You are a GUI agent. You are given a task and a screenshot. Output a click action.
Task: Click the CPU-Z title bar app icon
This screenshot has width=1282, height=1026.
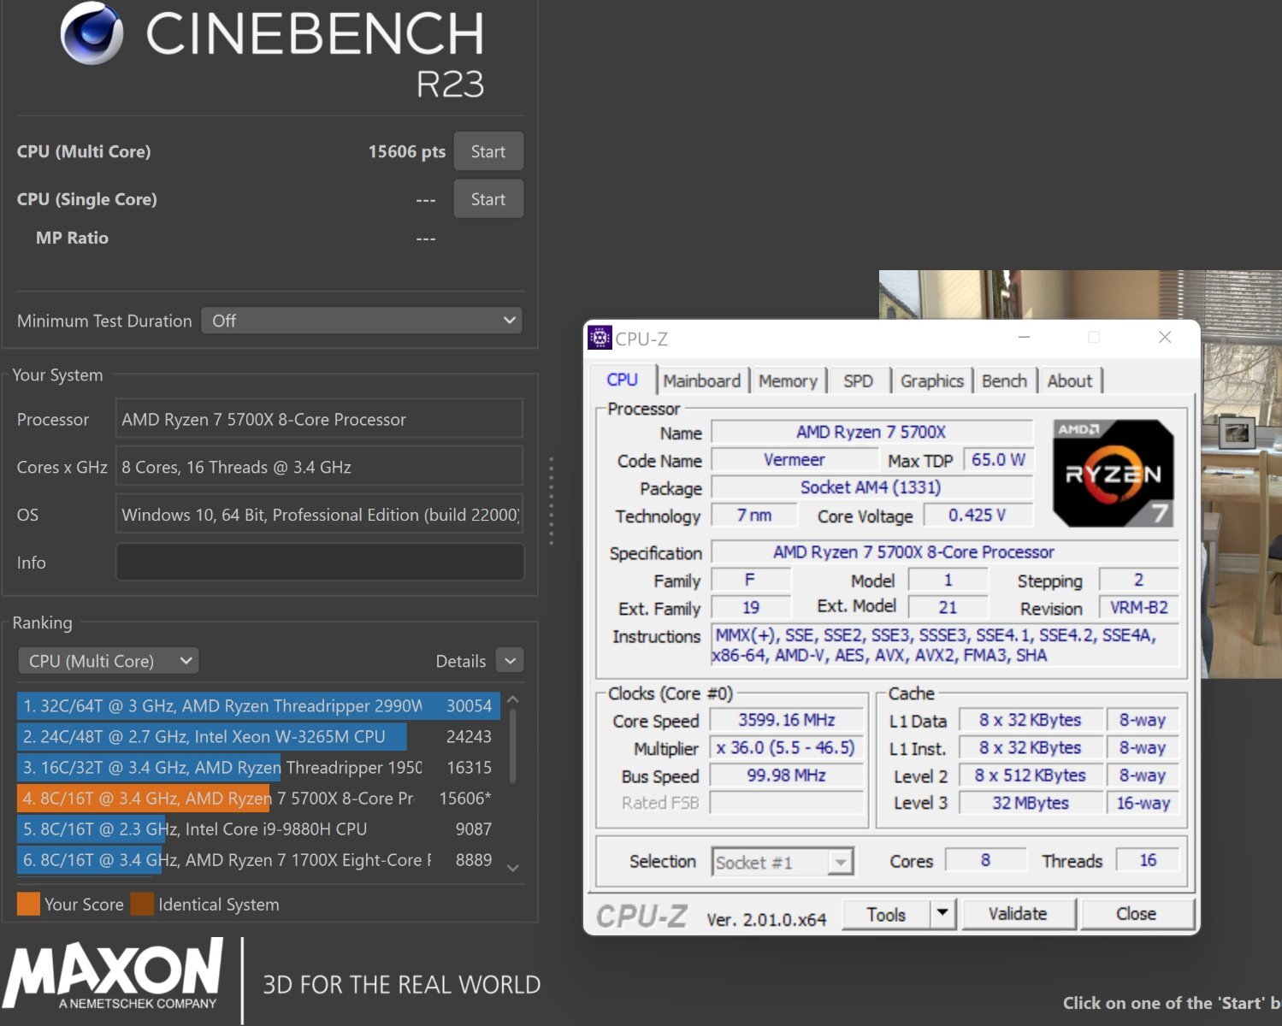[x=600, y=339]
